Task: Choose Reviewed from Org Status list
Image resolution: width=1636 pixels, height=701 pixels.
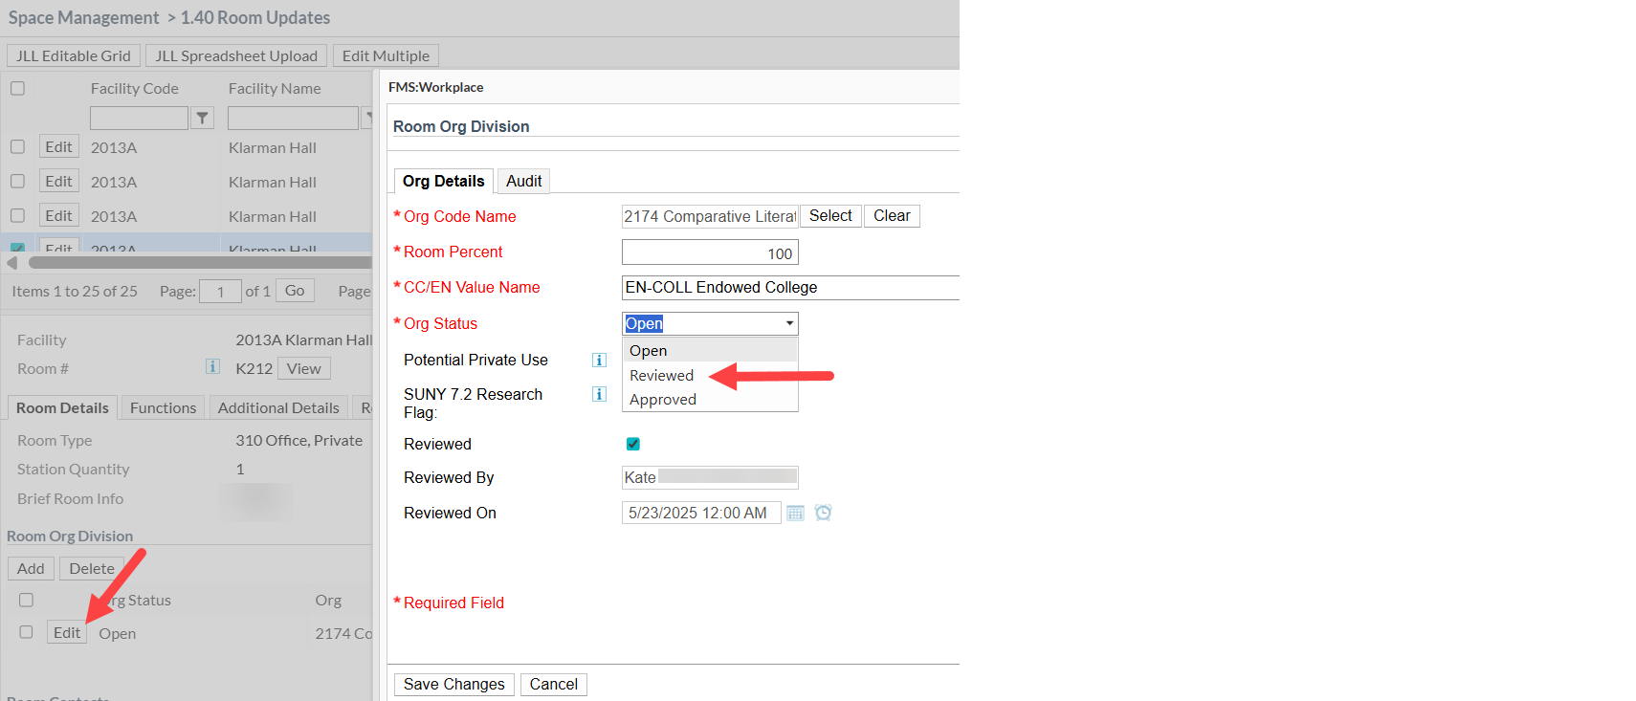Action: (661, 376)
